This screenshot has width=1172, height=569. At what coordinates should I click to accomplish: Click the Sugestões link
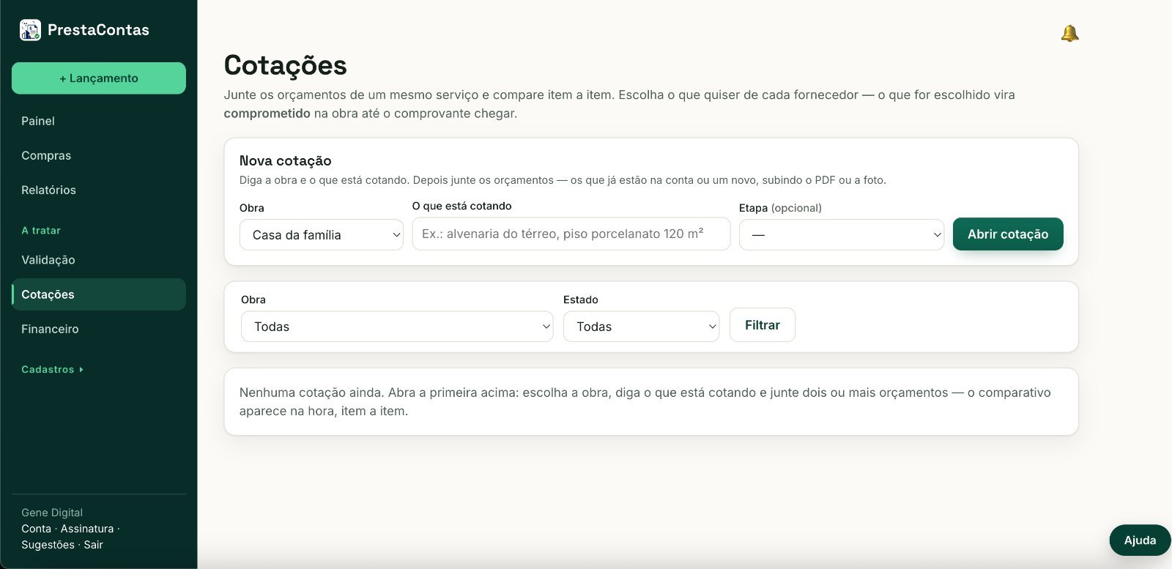[x=48, y=545]
